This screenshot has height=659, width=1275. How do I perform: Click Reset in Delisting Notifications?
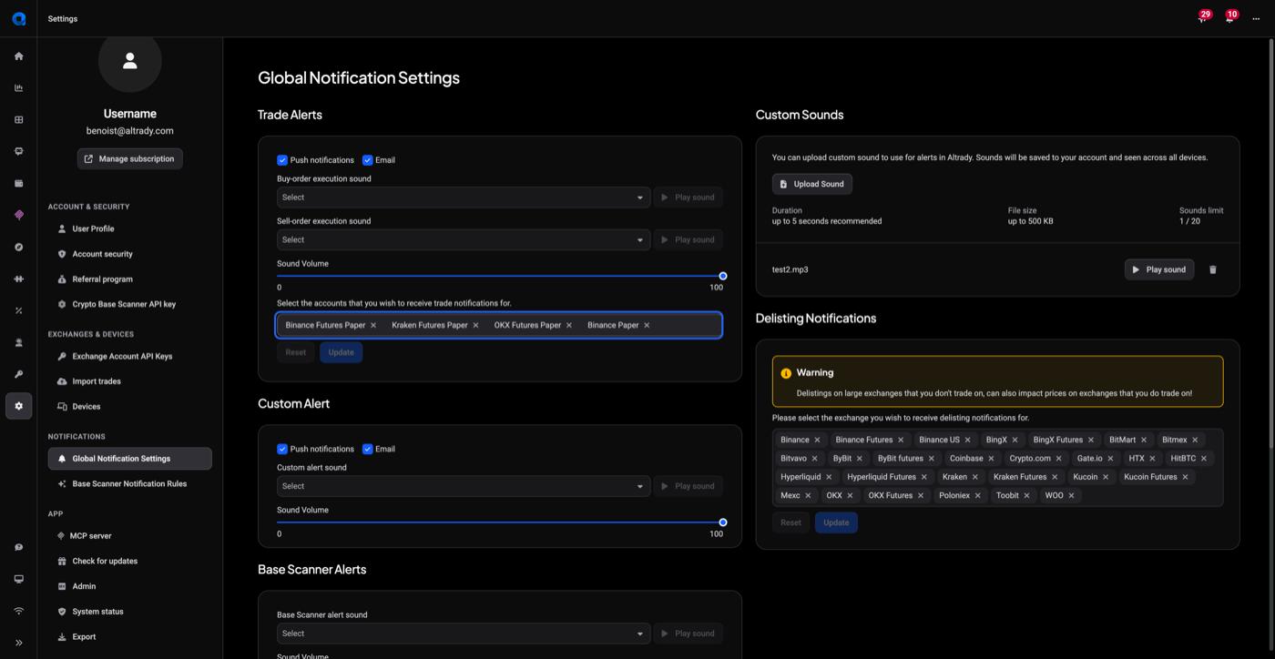tap(790, 522)
